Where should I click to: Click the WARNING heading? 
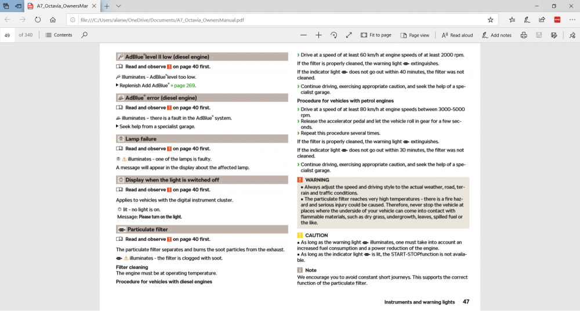coord(317,180)
